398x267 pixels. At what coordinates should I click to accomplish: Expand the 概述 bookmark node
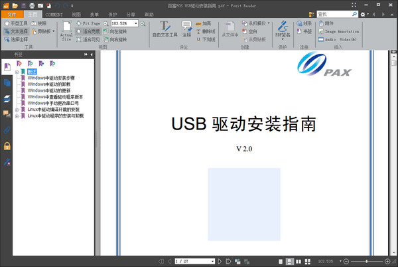coord(17,72)
